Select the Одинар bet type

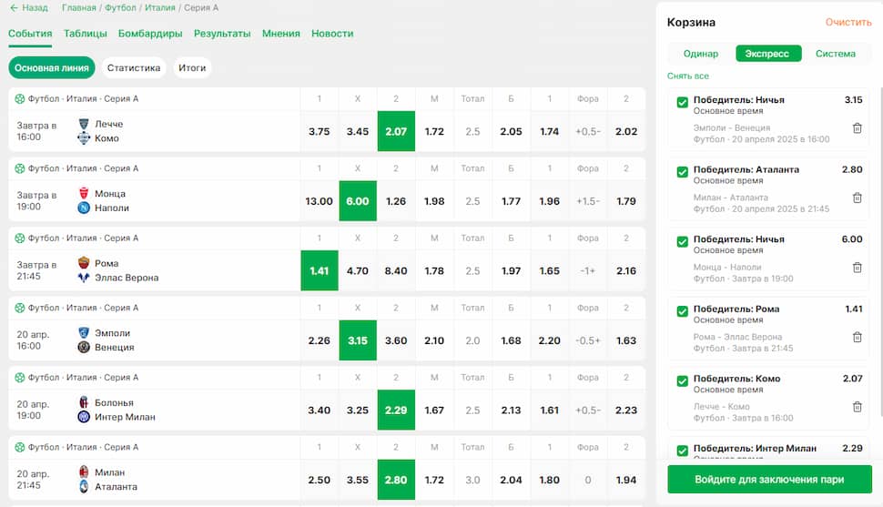click(x=701, y=54)
